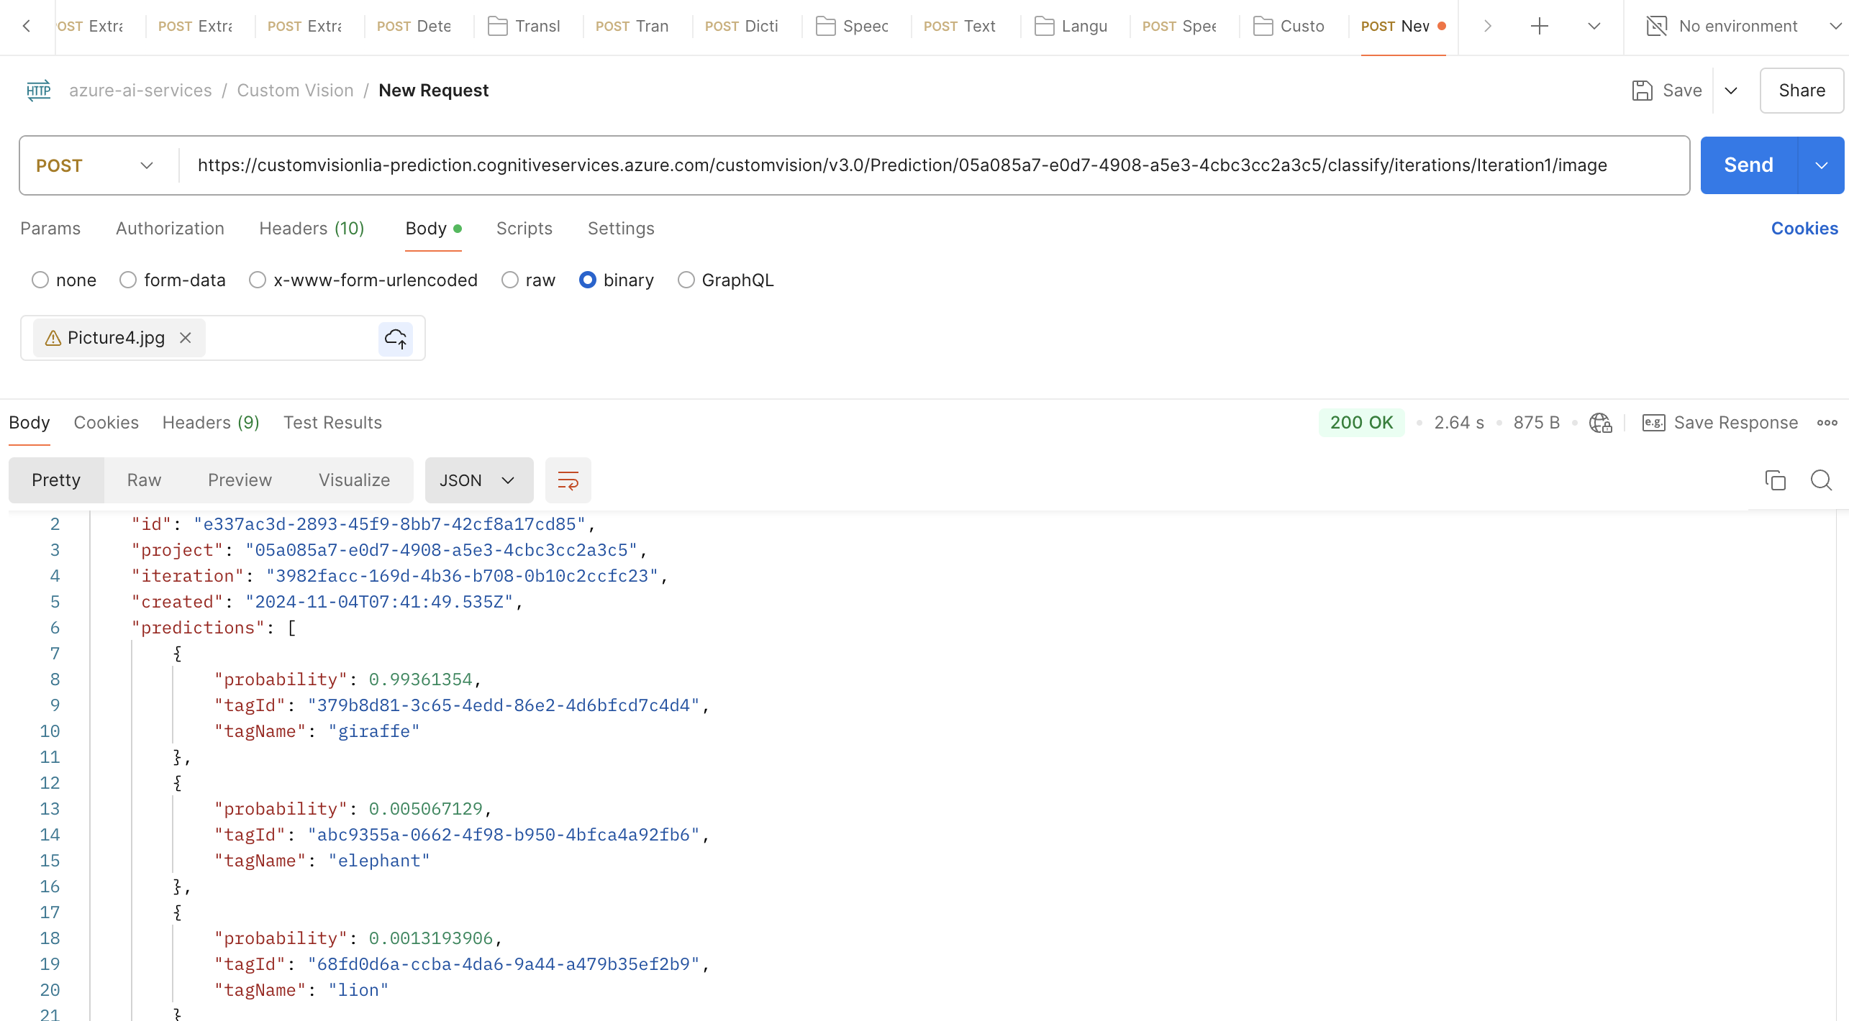Open the POST method dropdown
The image size is (1849, 1021).
[95, 165]
